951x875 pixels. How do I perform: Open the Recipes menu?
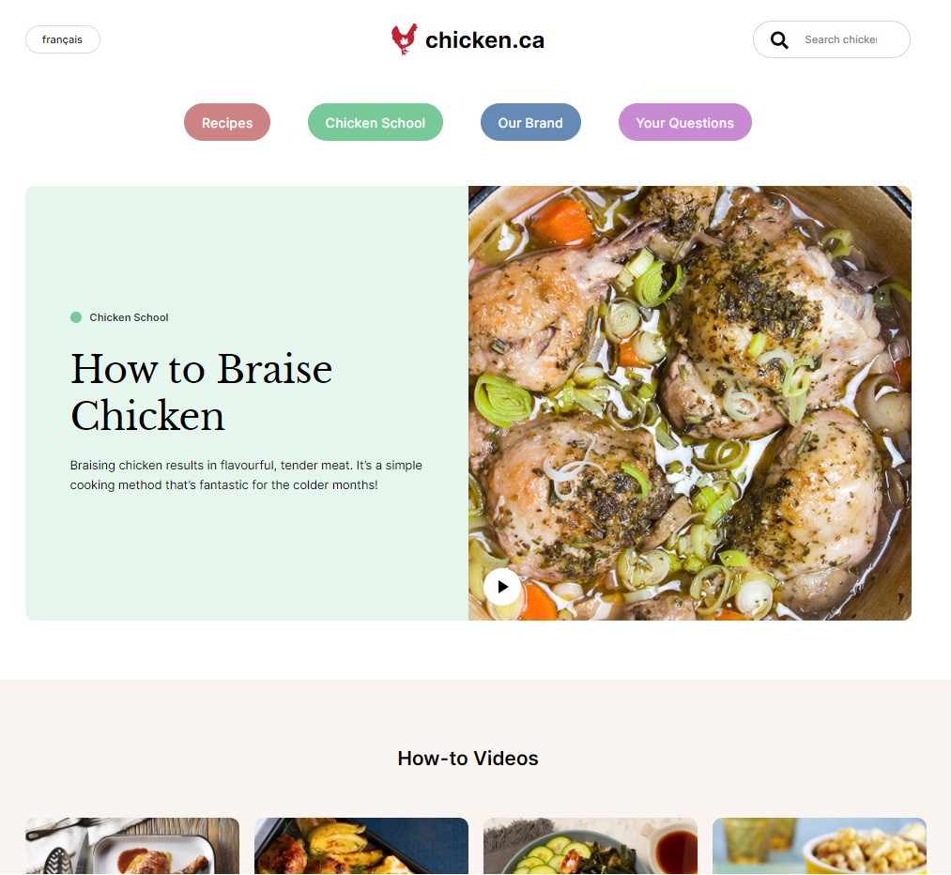(227, 122)
